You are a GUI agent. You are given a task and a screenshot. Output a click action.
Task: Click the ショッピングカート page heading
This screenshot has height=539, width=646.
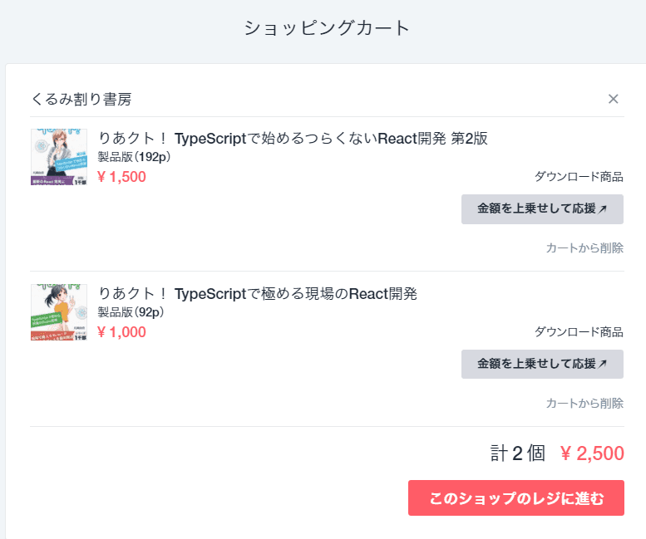coord(327,27)
